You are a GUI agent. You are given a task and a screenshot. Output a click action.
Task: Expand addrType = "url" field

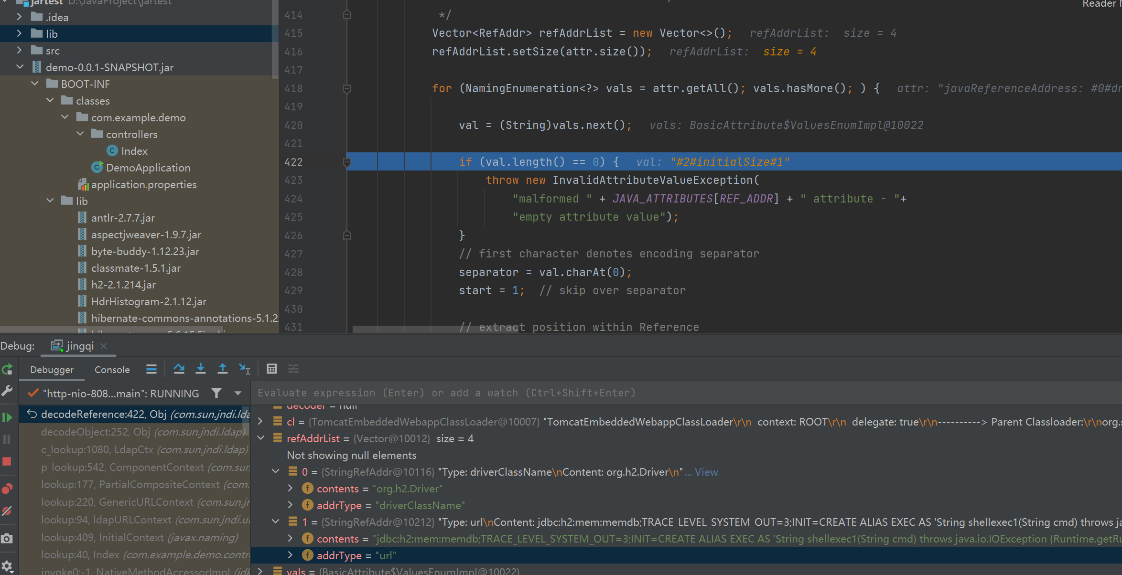point(290,555)
